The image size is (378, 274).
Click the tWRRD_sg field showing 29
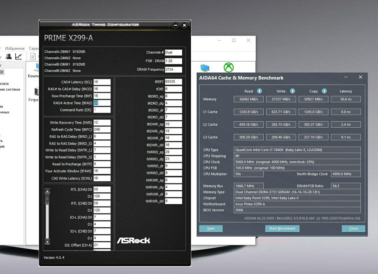tap(173, 152)
